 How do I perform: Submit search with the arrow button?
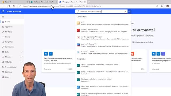point(129,11)
